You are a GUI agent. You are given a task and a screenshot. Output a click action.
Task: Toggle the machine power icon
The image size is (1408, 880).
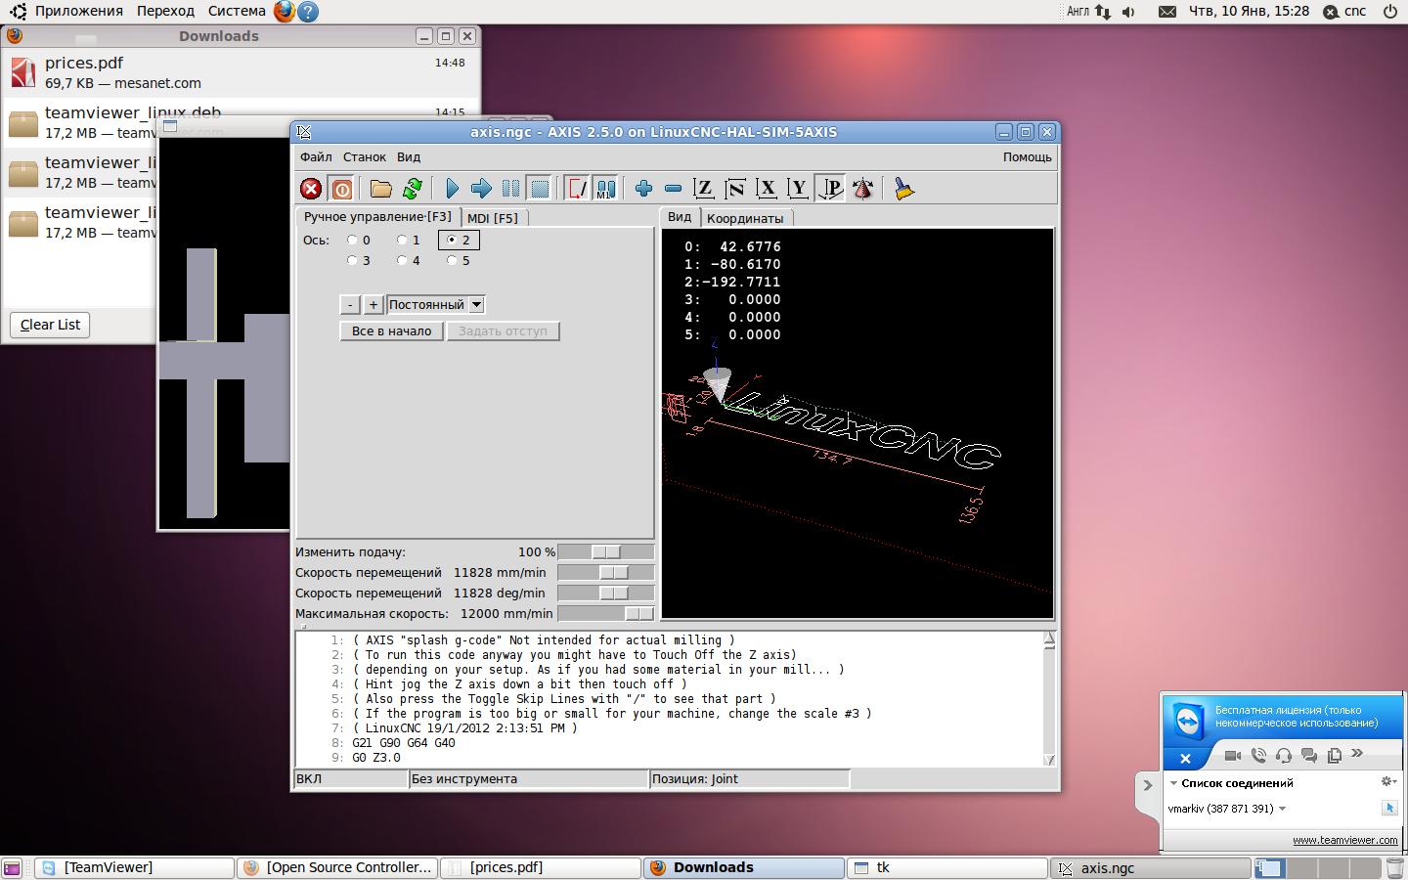[x=341, y=189]
